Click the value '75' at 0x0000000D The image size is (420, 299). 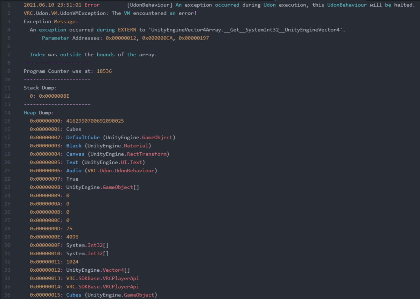(69, 229)
